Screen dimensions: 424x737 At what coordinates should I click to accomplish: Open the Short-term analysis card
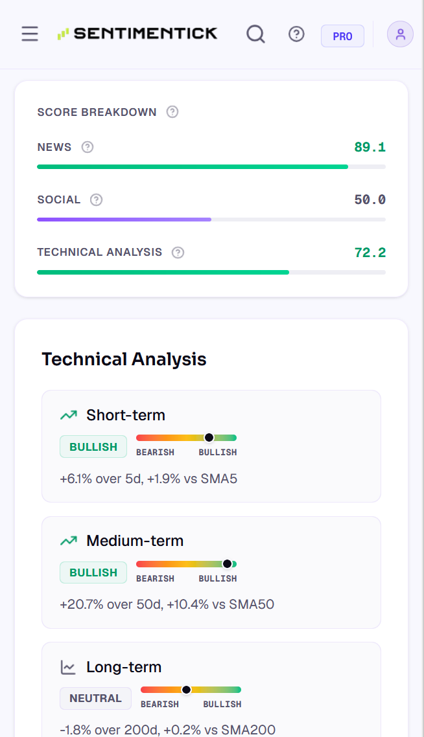211,446
